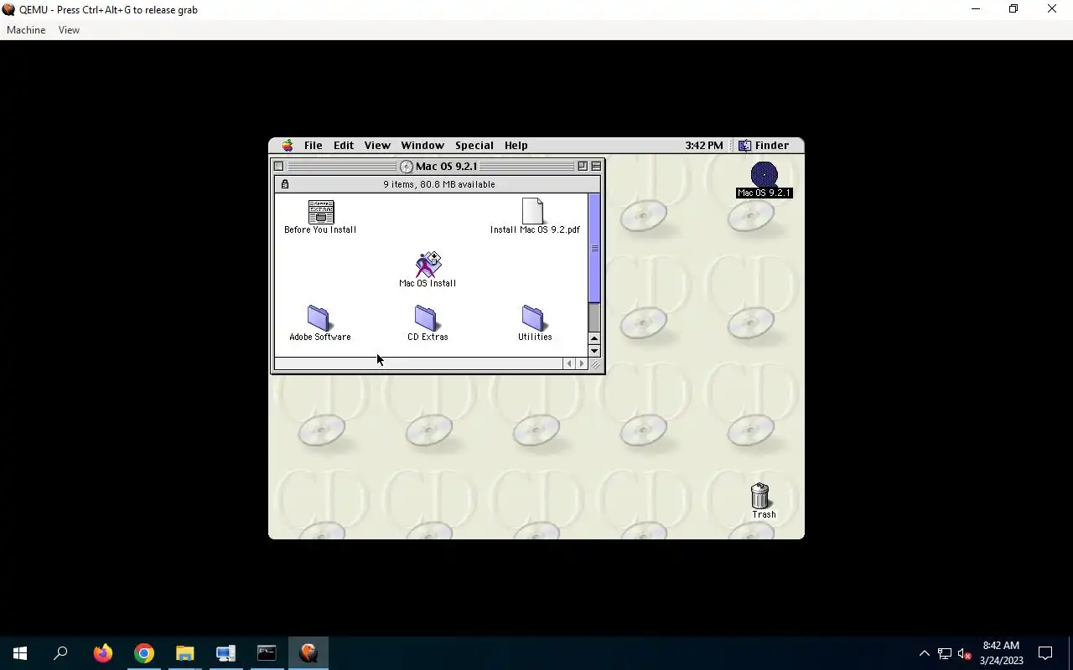
Task: Open the Windows notification center
Action: point(1045,653)
